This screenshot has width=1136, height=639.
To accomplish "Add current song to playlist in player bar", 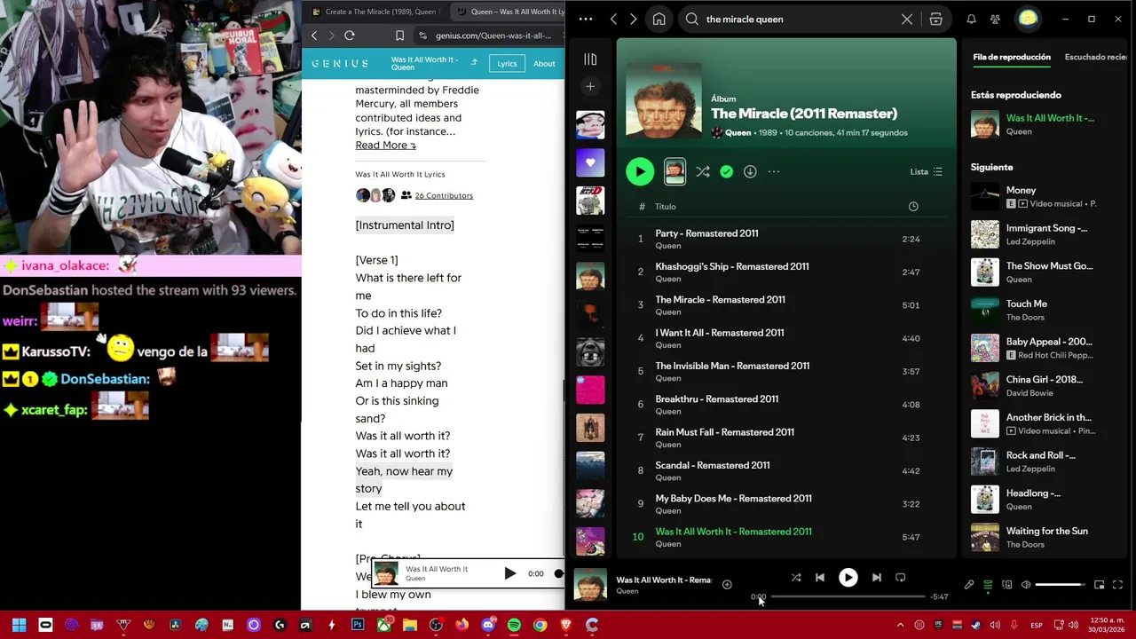I will tap(727, 584).
